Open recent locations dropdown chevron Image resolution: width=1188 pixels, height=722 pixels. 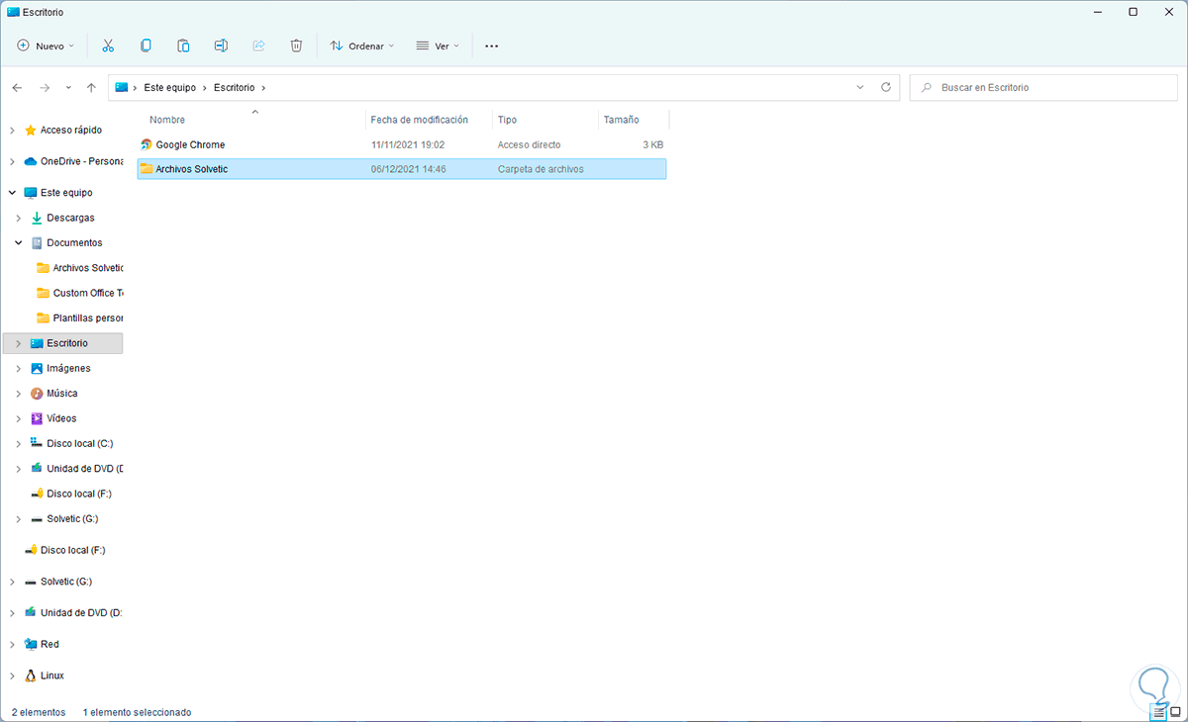(68, 88)
